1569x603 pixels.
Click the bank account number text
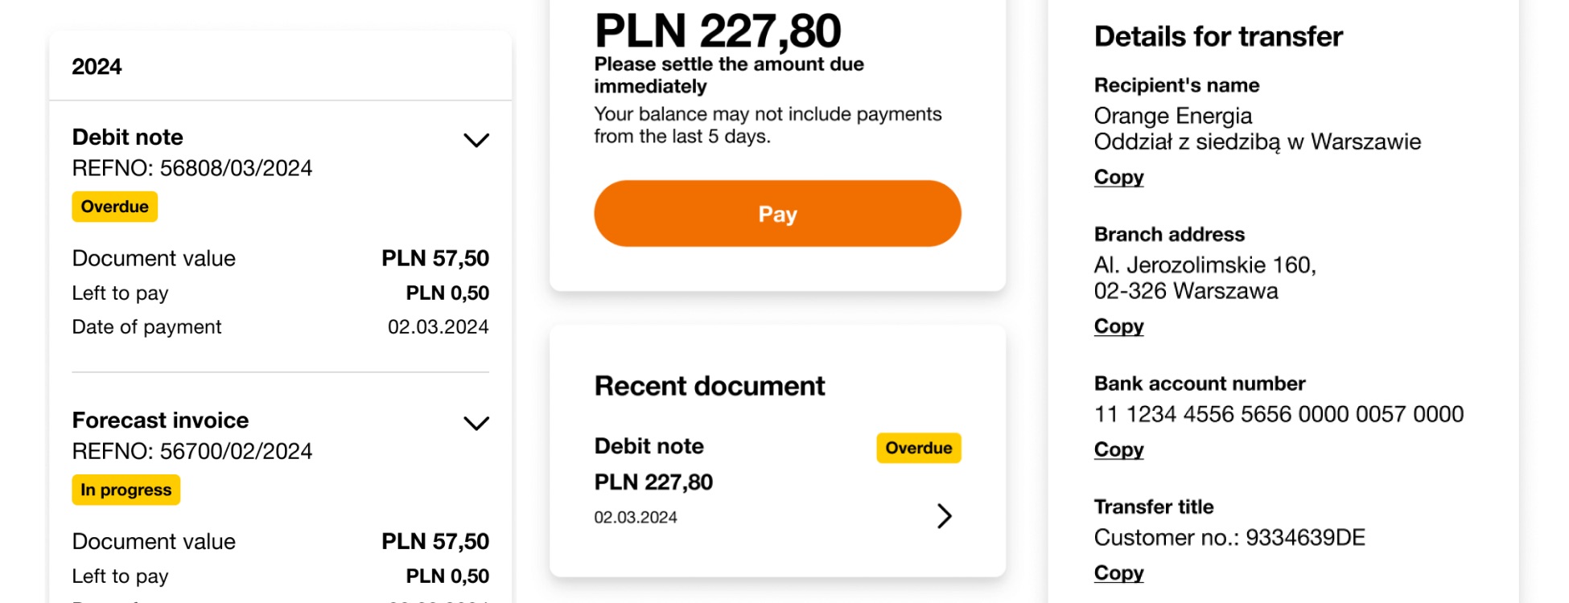coord(1279,414)
